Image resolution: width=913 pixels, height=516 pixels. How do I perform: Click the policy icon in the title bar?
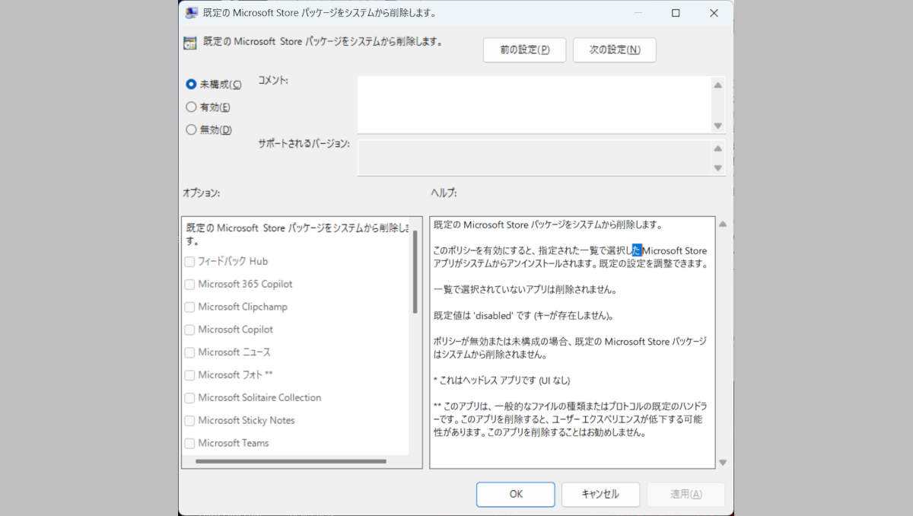pos(192,13)
